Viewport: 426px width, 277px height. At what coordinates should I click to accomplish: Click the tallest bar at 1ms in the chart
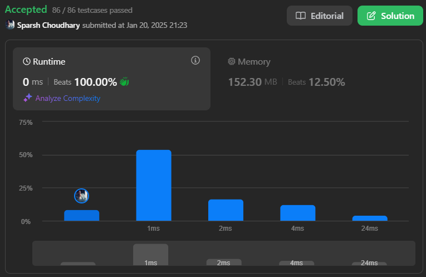[154, 185]
